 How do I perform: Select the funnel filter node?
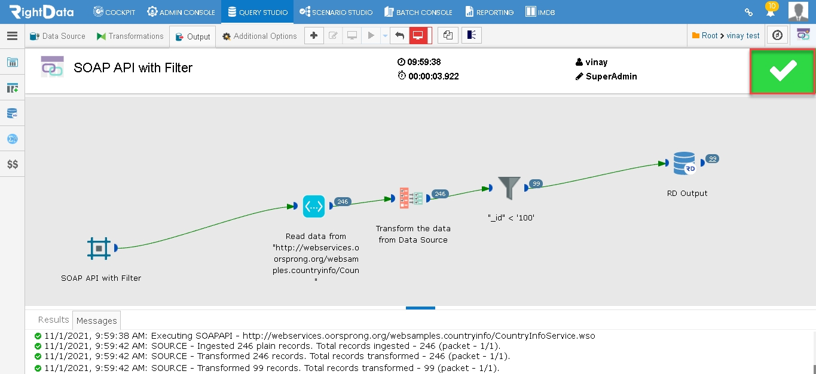click(x=509, y=188)
